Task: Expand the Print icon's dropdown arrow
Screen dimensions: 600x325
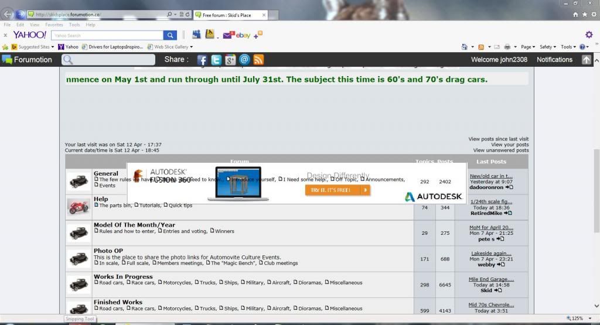Action: point(515,47)
